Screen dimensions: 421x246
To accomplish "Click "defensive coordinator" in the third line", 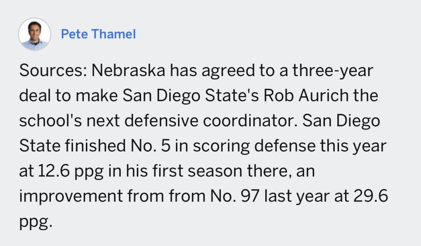I will tap(191, 121).
